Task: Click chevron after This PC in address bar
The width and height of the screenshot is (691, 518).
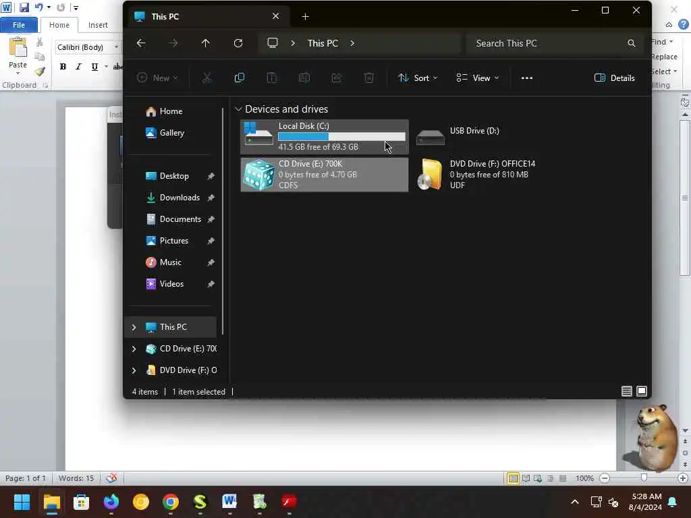Action: click(352, 43)
